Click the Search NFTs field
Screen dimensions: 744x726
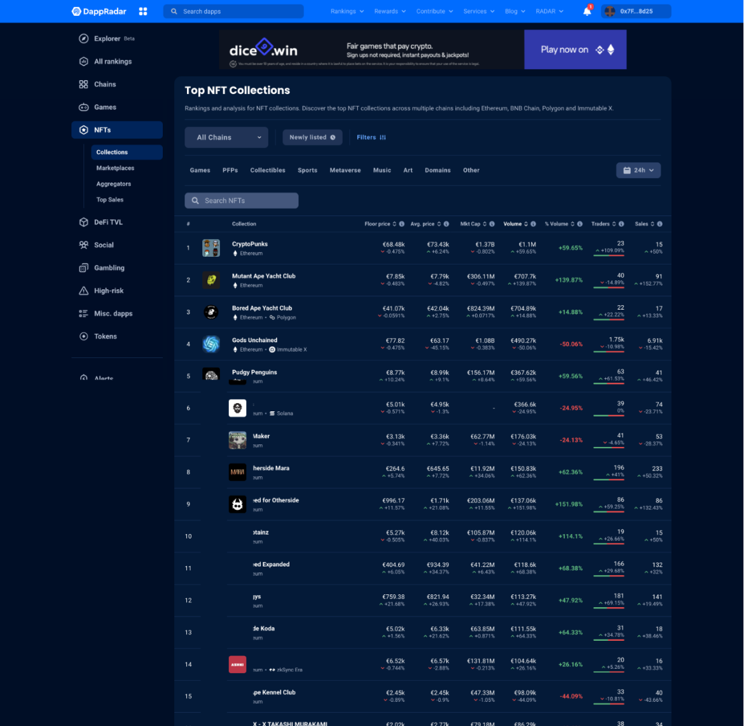click(242, 201)
